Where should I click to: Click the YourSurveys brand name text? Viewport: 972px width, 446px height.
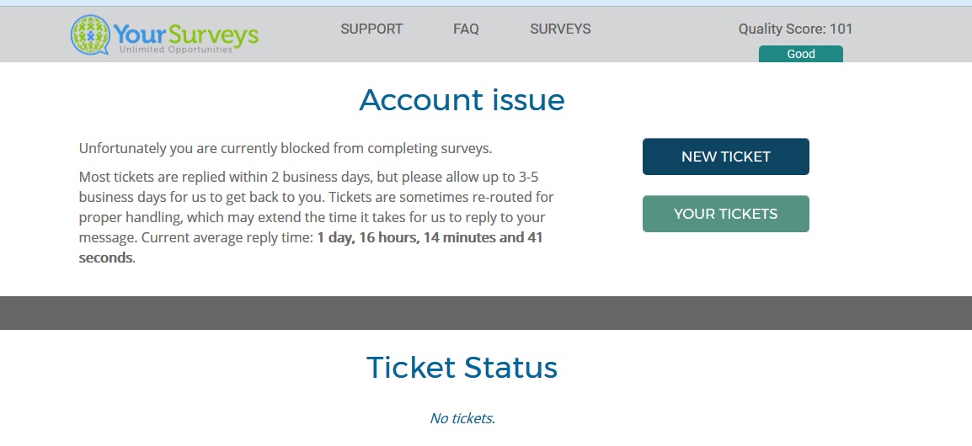(185, 34)
